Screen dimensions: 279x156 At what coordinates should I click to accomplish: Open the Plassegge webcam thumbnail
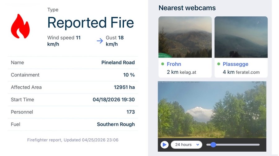241,37
